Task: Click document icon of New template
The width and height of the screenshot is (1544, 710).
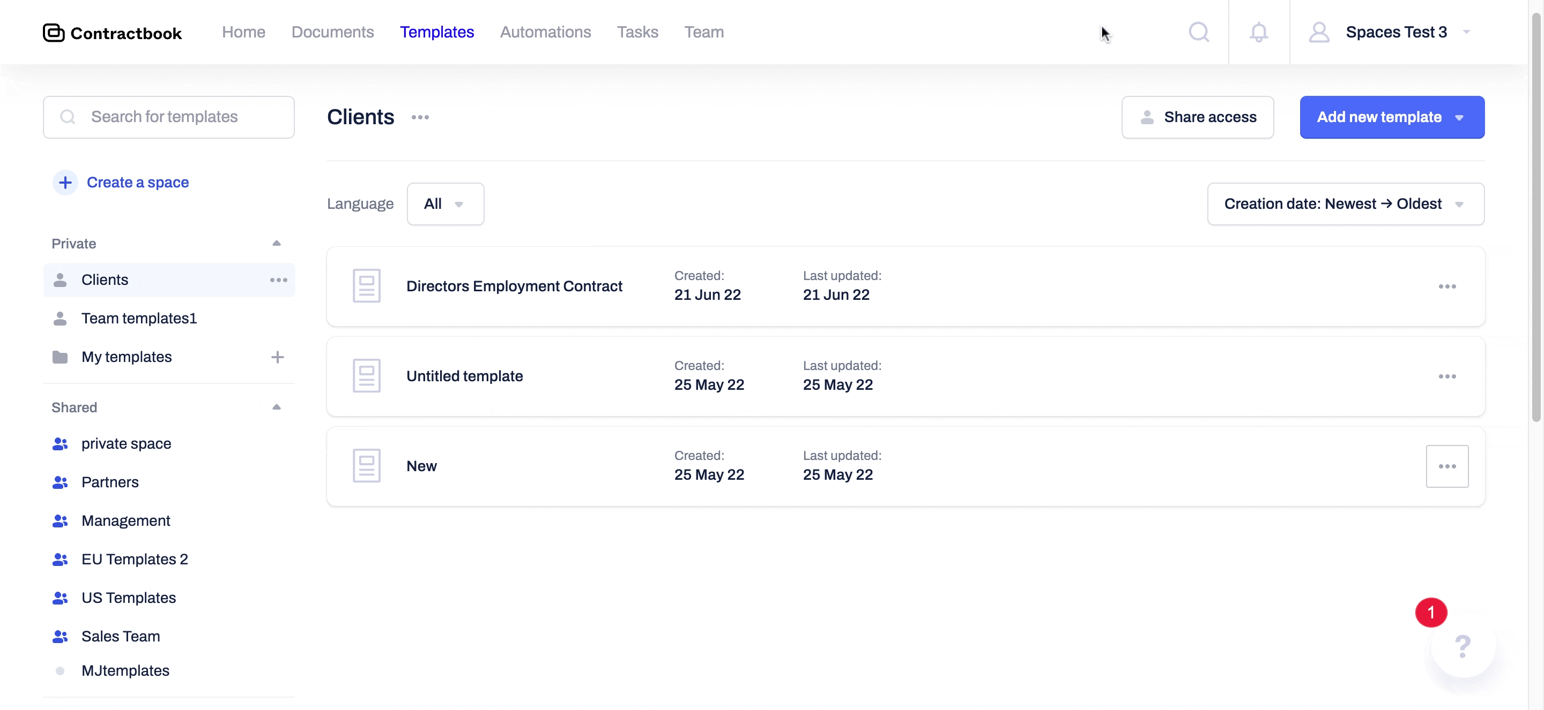Action: 366,466
